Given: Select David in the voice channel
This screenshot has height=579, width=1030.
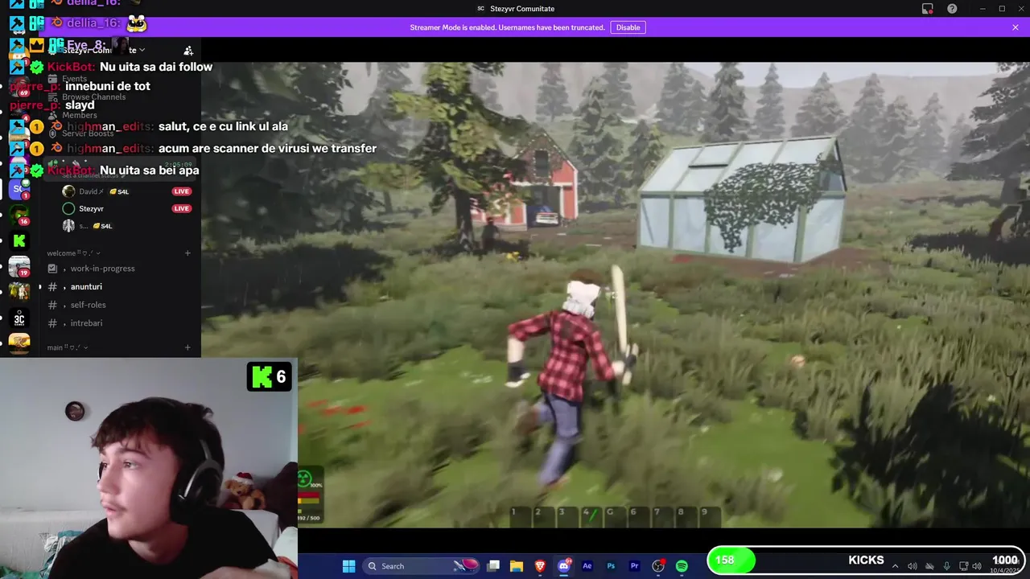Looking at the screenshot, I should click(x=91, y=191).
